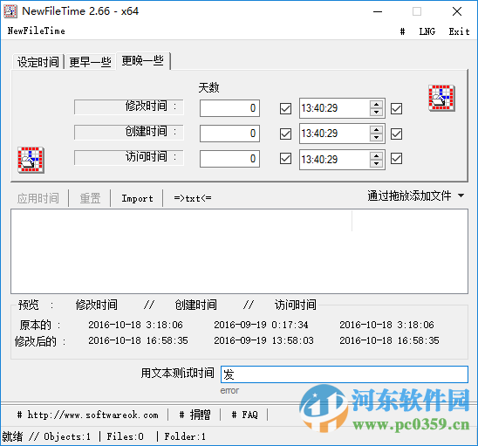Increase 访问时间 time with the up spinner
The image size is (478, 446).
click(377, 155)
